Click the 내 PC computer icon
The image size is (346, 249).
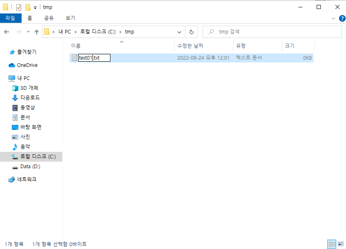[x=12, y=78]
